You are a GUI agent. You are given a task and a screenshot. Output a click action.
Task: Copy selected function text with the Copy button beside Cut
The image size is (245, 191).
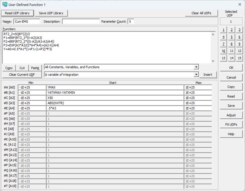9,68
